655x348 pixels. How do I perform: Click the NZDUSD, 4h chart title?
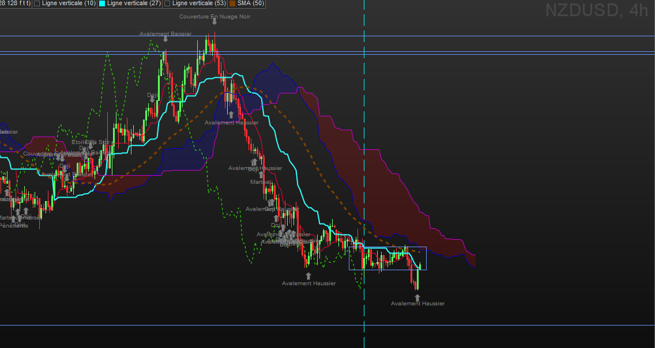click(x=596, y=10)
